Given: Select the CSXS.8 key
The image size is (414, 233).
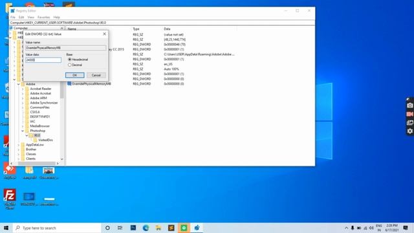Looking at the screenshot, I should click(x=35, y=112).
